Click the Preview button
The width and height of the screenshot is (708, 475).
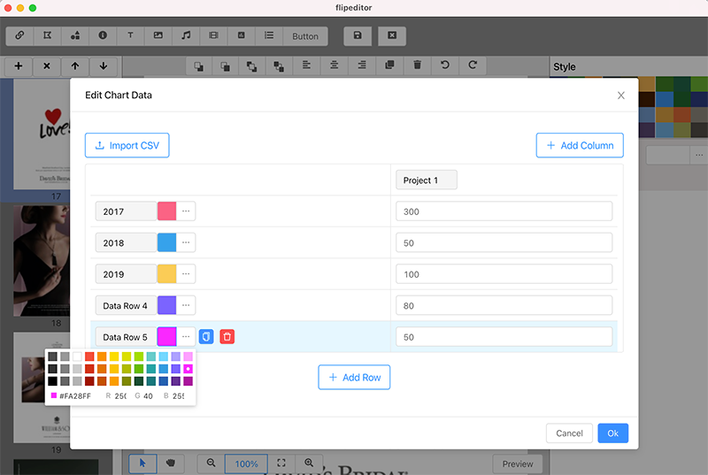click(518, 464)
